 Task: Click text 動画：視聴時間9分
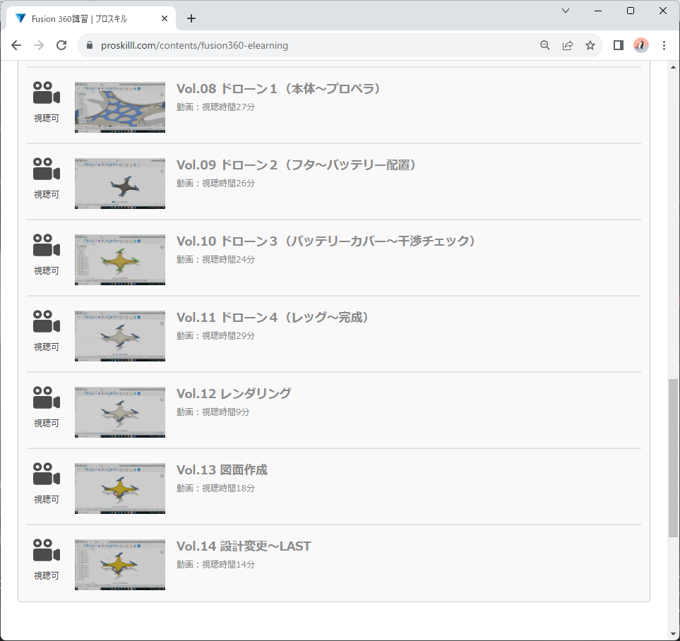click(213, 412)
